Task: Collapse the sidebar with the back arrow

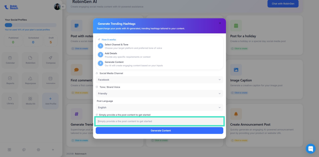Action: [63, 7]
